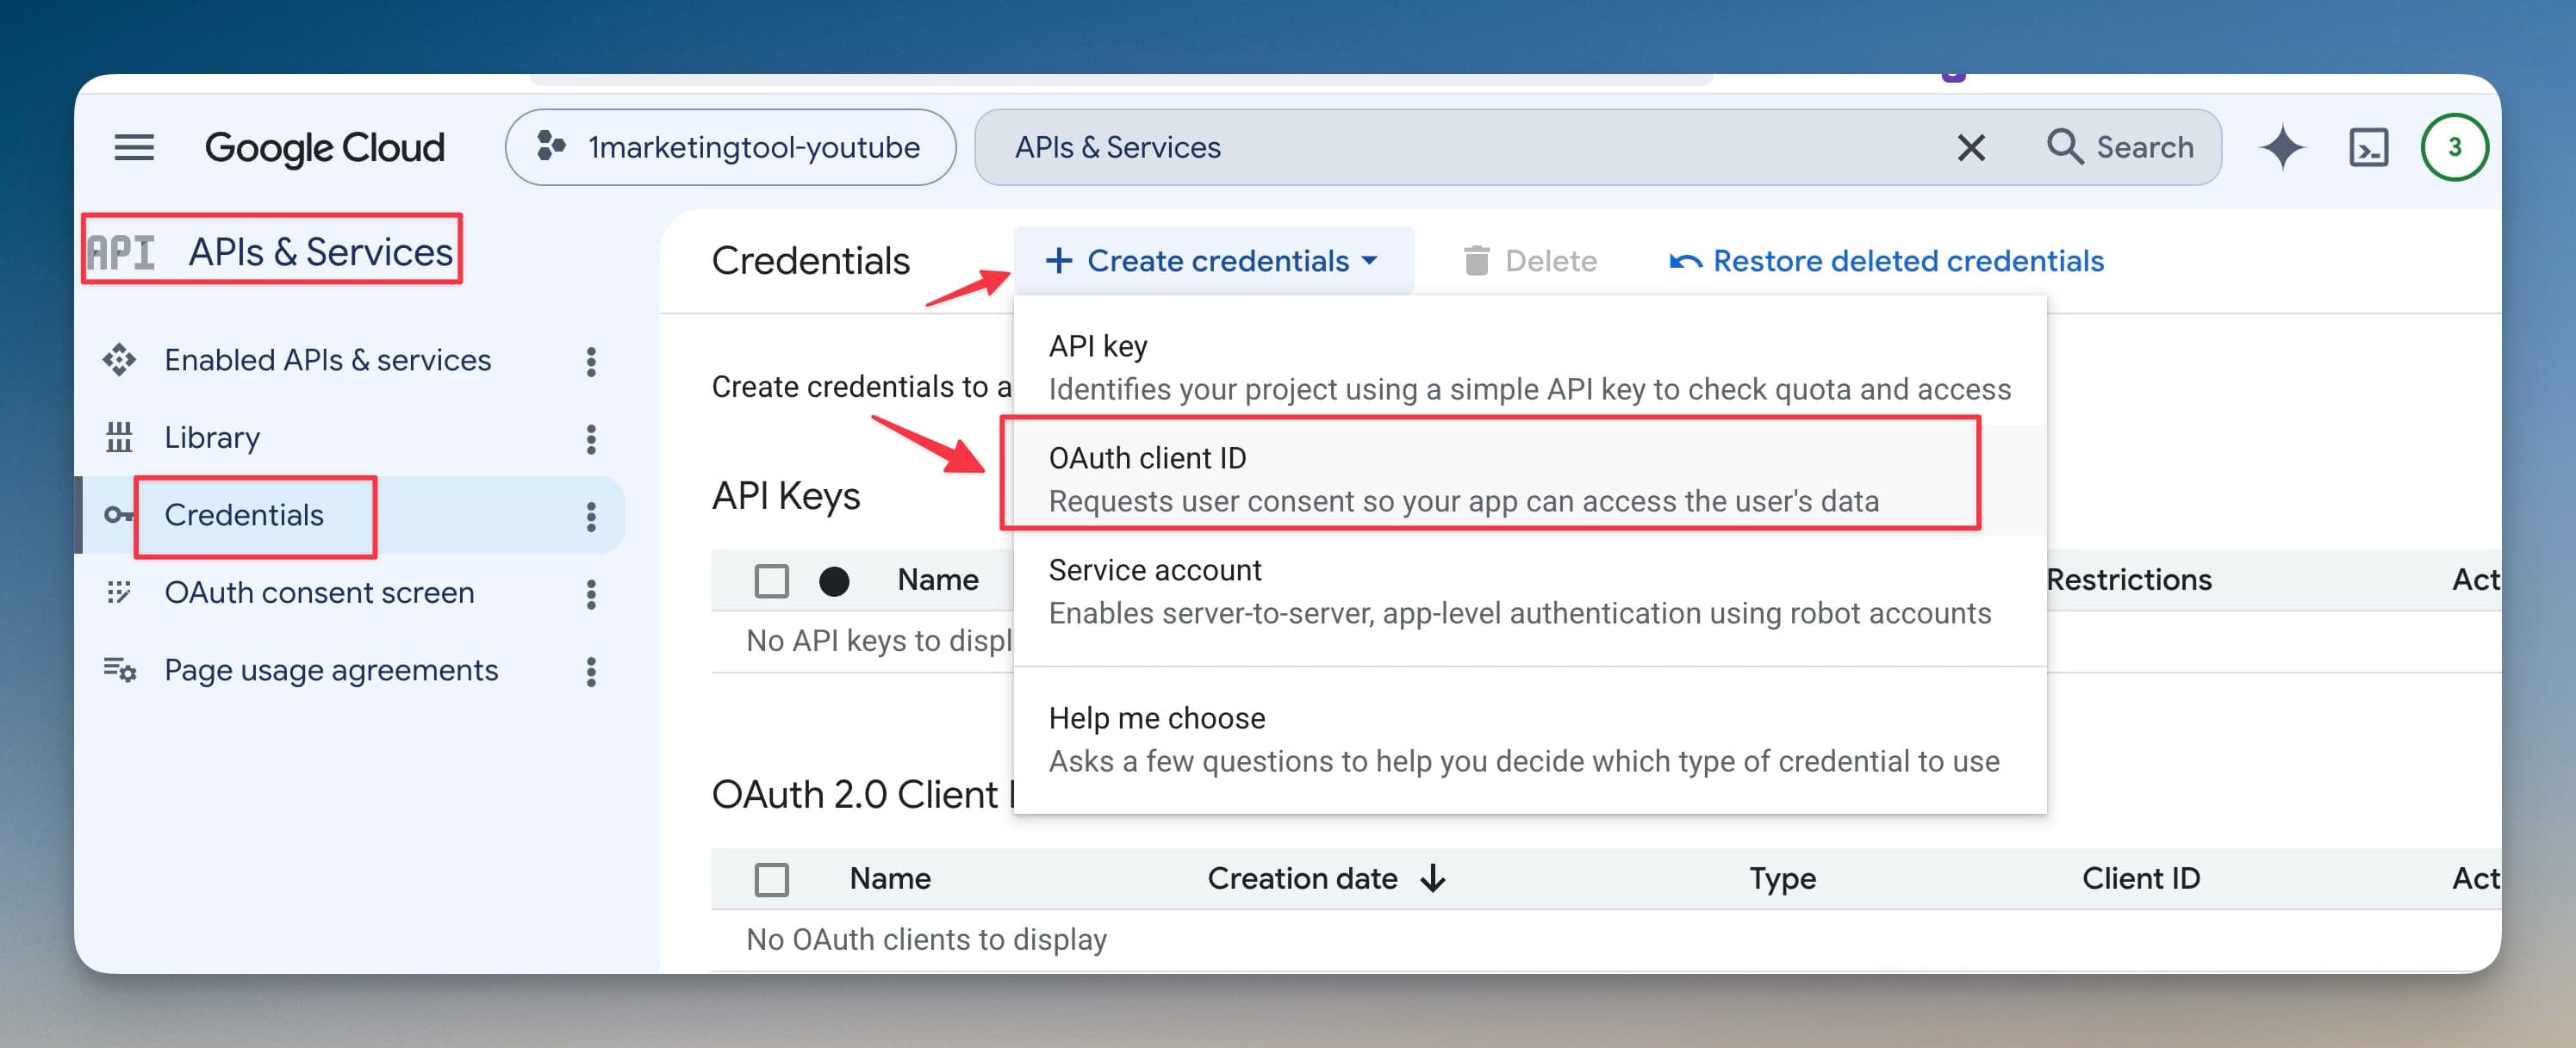Tick the API Keys select-all checkbox
The image size is (2576, 1048).
pos(771,580)
